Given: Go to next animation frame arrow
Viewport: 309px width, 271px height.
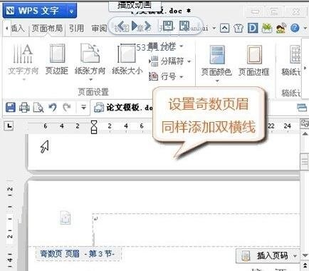Looking at the screenshot, I should (147, 26).
